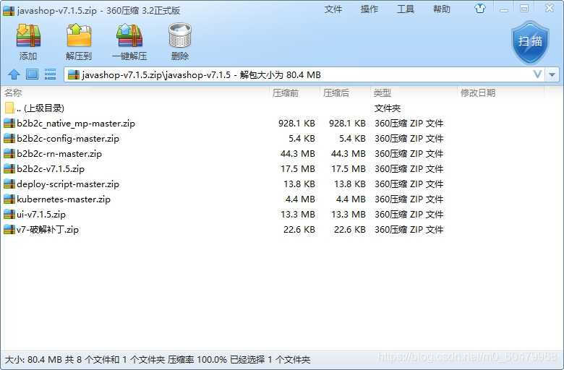Click the archive icon of ui-v7.1.5.zip
564x370 pixels.
click(x=9, y=215)
